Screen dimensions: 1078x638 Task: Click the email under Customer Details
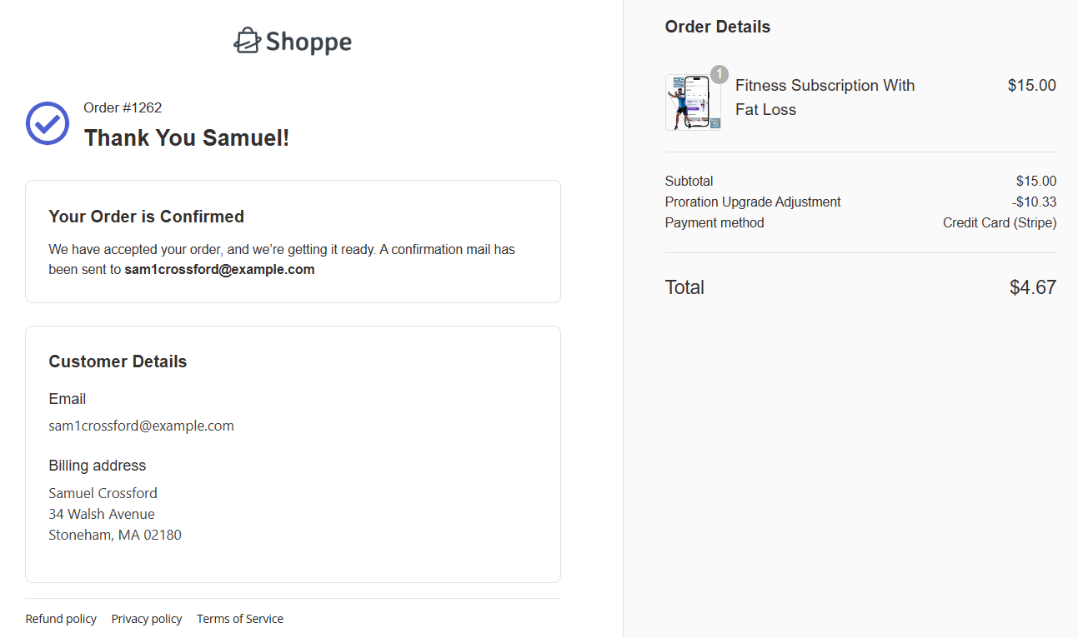coord(141,426)
